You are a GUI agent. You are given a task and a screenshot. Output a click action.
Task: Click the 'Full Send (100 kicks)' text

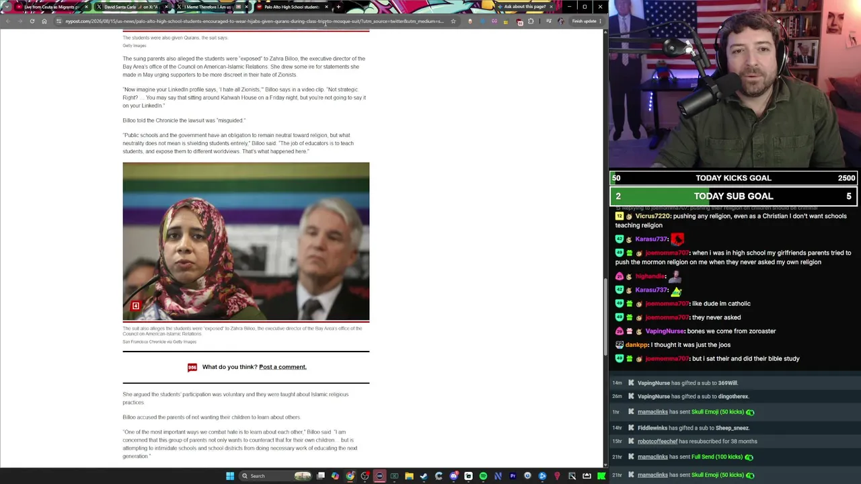pos(717,457)
